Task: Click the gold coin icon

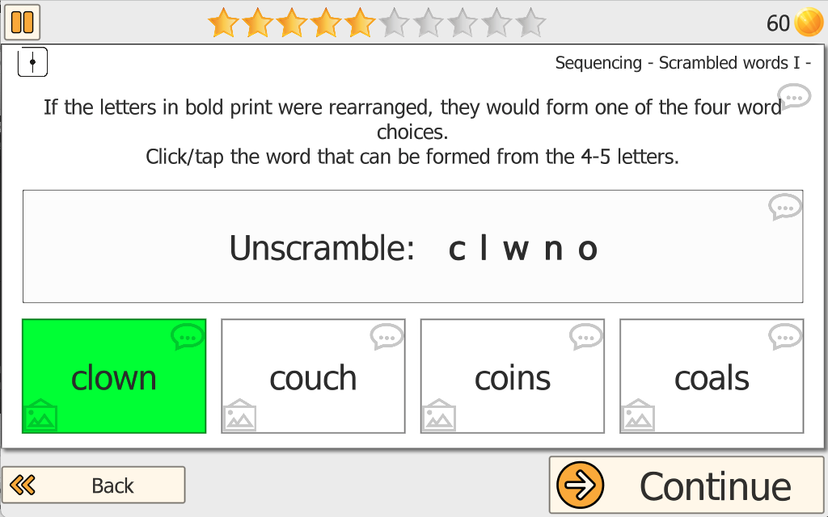Action: (x=808, y=23)
